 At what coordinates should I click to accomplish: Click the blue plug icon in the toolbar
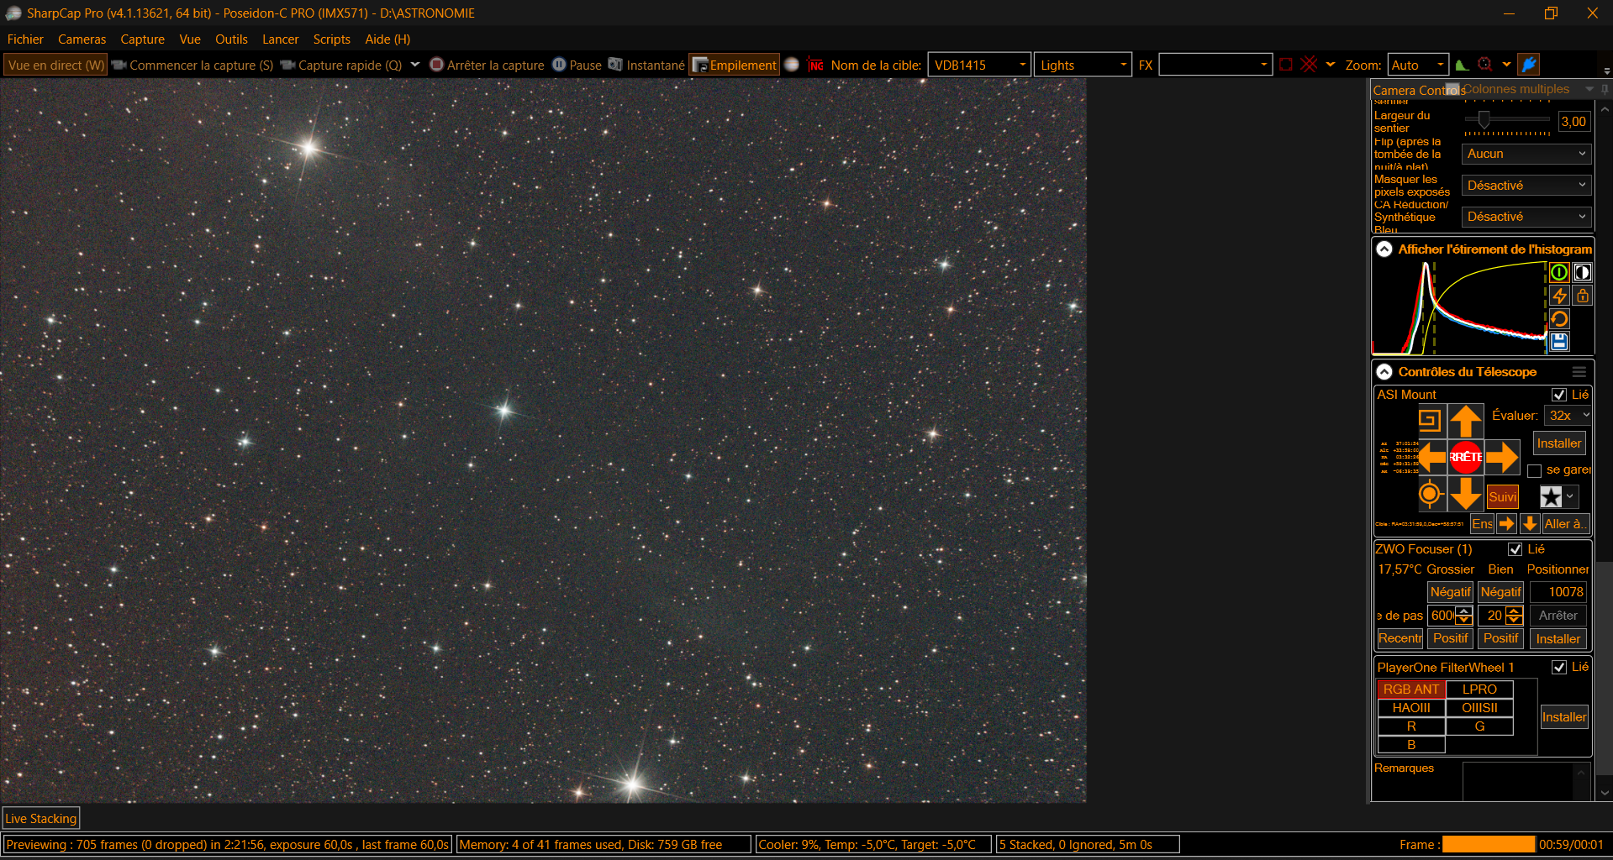pyautogui.click(x=1529, y=65)
